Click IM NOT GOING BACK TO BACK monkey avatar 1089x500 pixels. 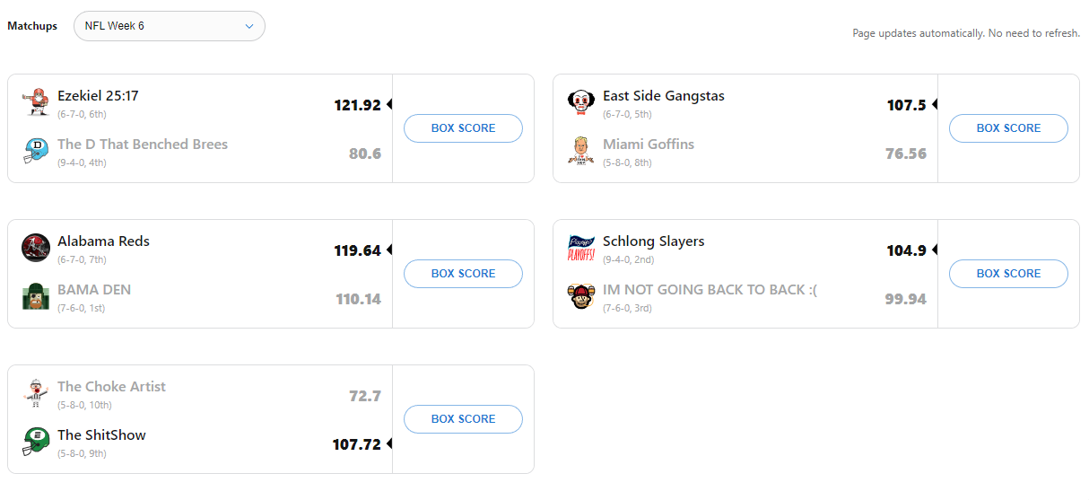pos(581,296)
